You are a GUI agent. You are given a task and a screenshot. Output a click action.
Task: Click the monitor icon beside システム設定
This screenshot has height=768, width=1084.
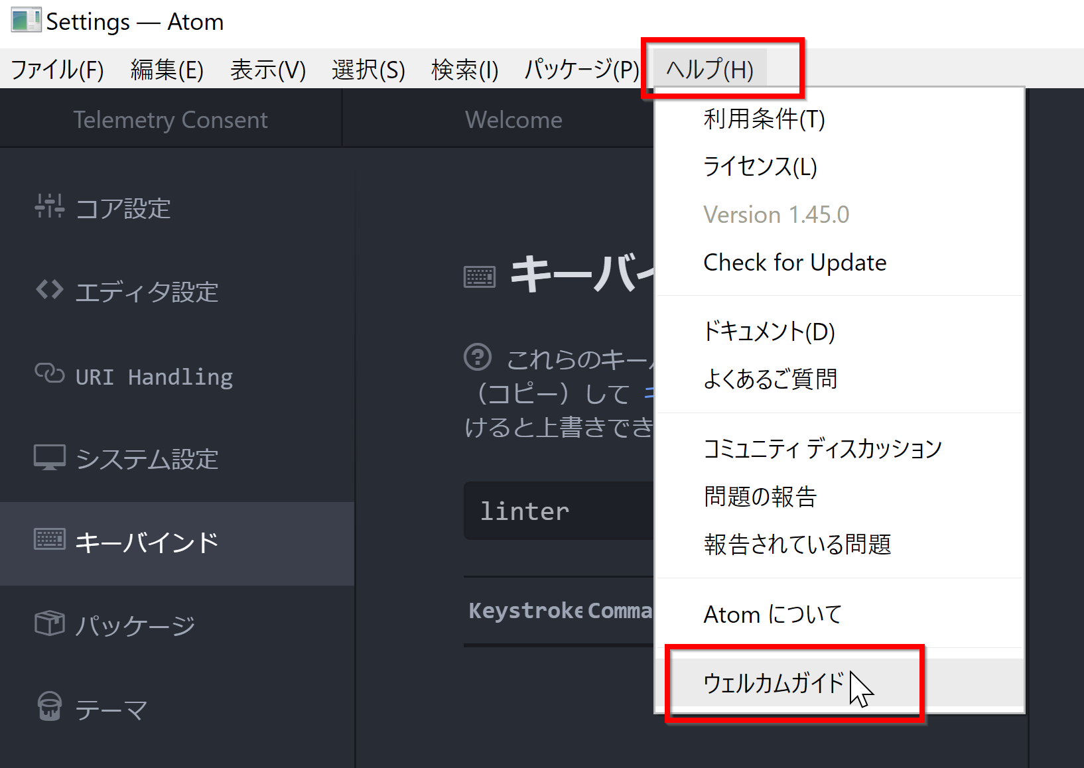pyautogui.click(x=50, y=457)
